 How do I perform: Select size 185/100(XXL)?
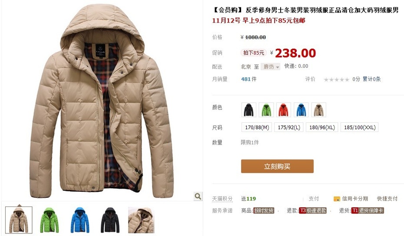[359, 128]
